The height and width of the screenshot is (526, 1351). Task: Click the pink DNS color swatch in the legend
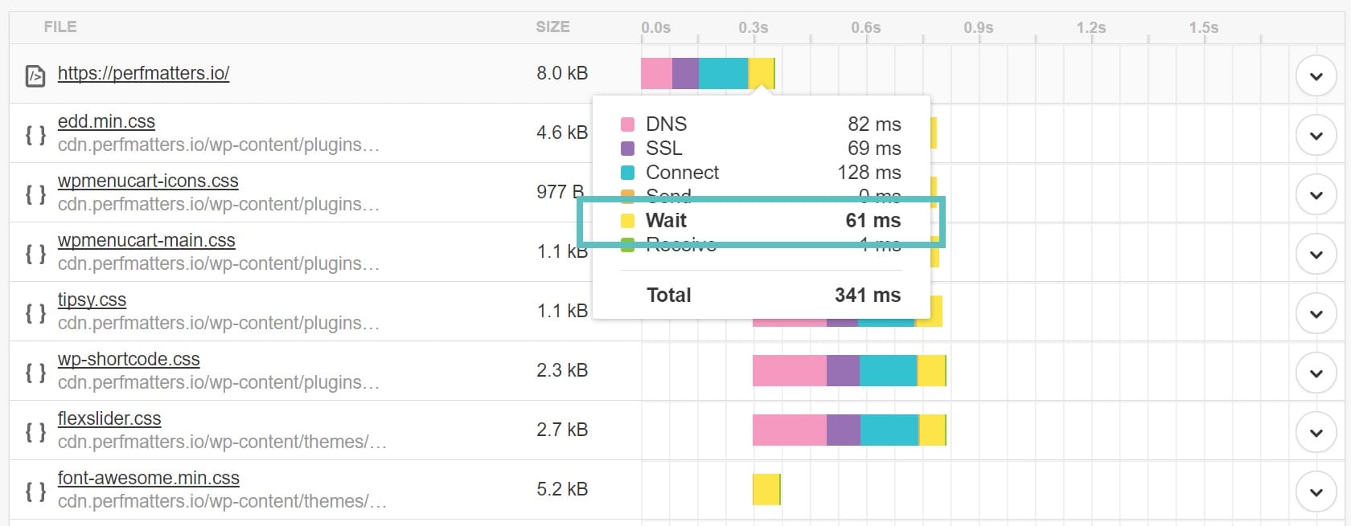(x=628, y=124)
